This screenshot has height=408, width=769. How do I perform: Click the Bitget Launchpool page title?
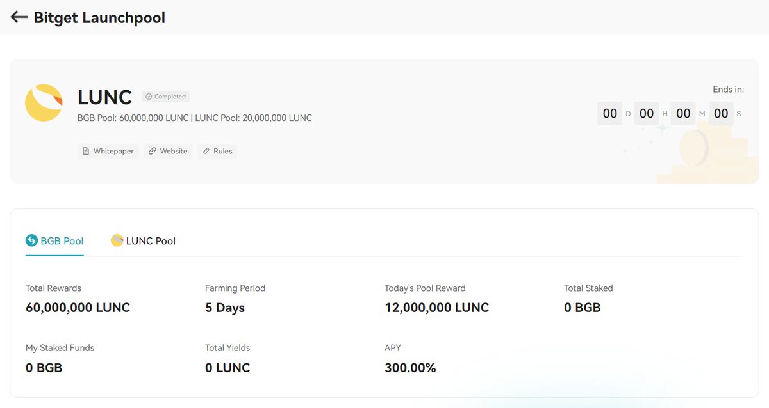[99, 17]
